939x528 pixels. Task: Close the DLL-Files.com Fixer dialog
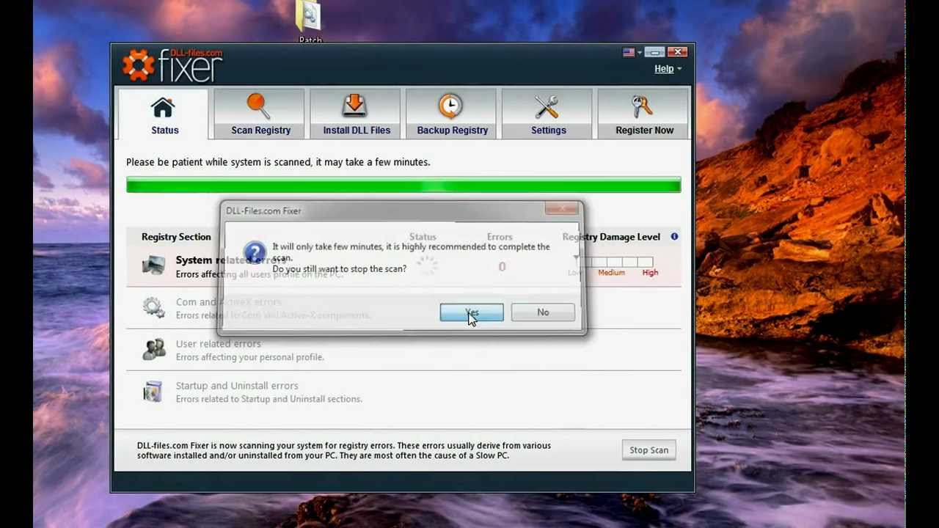[562, 209]
